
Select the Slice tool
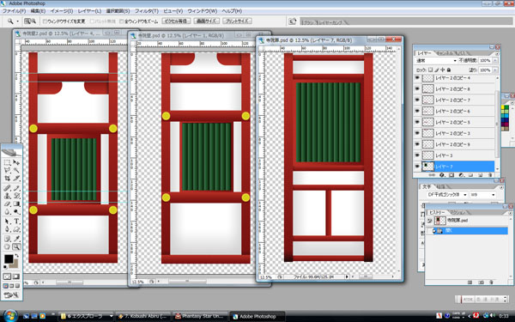[x=16, y=178]
